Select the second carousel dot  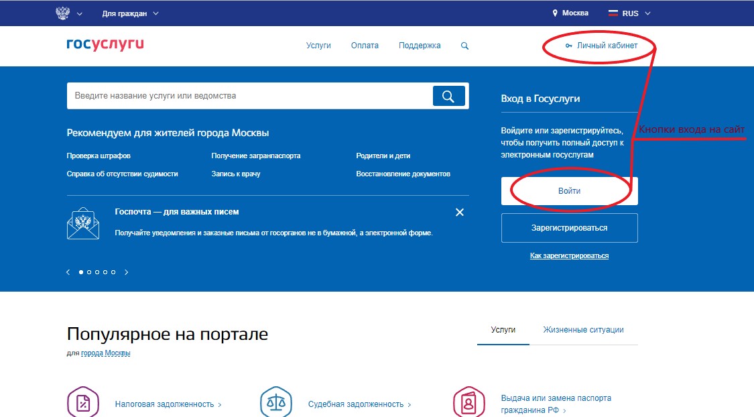coord(89,272)
